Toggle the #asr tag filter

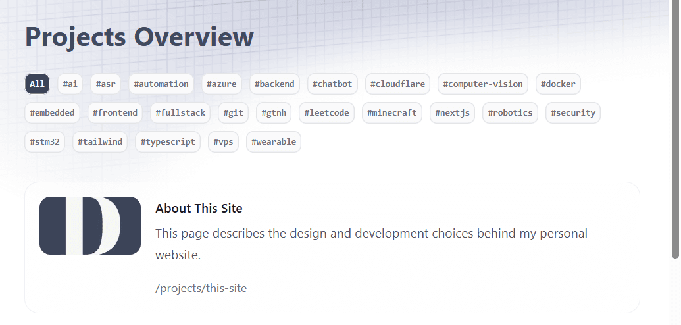(105, 84)
